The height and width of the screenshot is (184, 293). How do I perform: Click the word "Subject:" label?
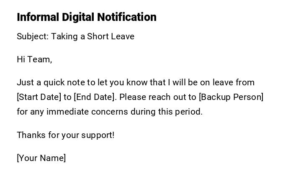tap(33, 36)
